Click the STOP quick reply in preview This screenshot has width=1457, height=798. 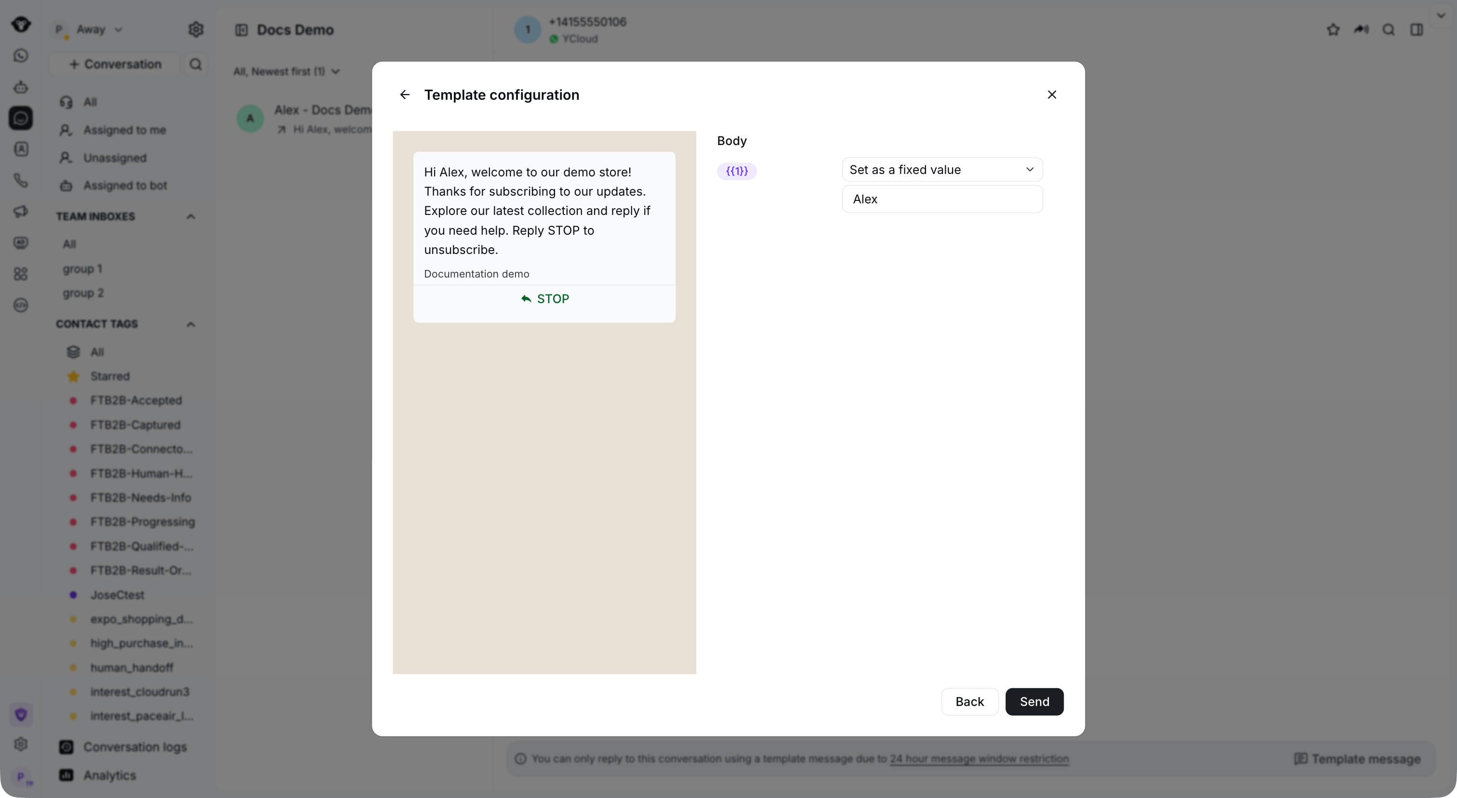pos(544,299)
